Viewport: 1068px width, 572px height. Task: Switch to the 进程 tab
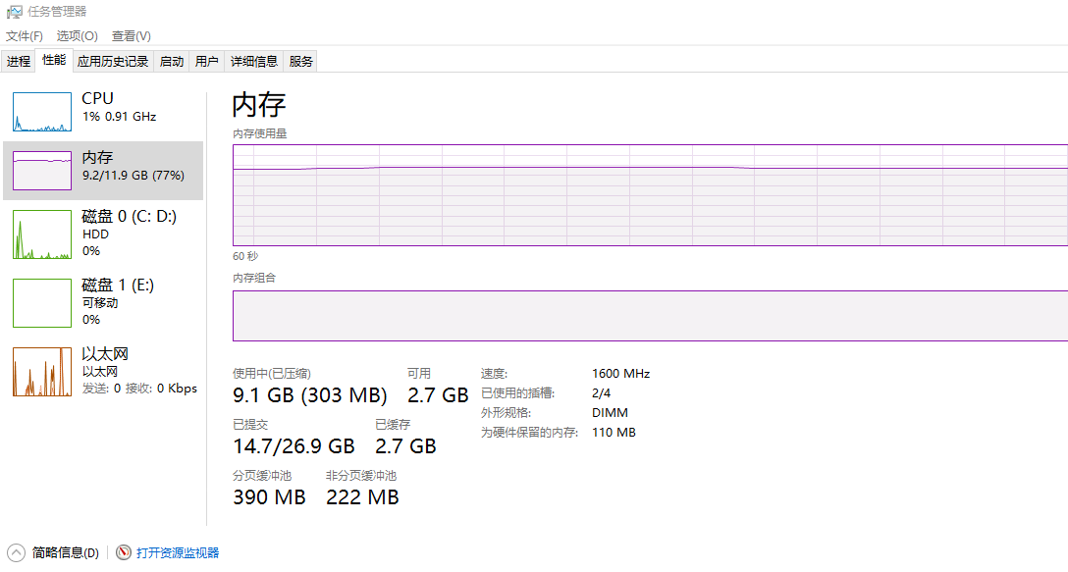[19, 61]
